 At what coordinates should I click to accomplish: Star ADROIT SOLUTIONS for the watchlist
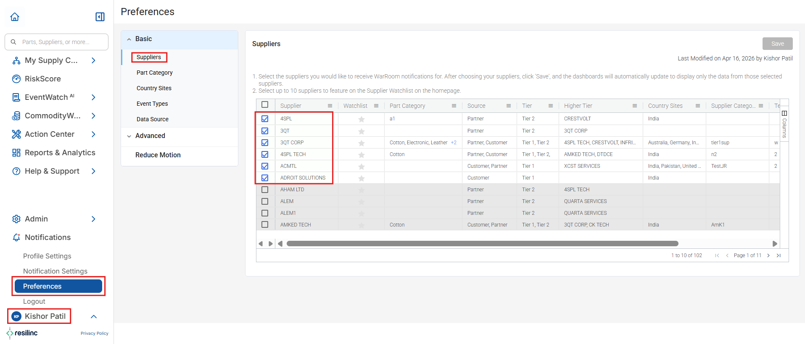point(361,178)
